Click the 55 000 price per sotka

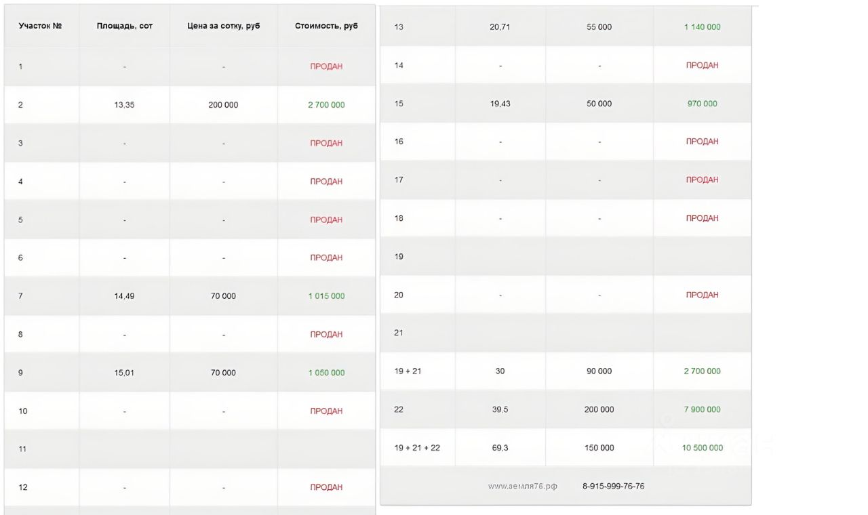[599, 27]
